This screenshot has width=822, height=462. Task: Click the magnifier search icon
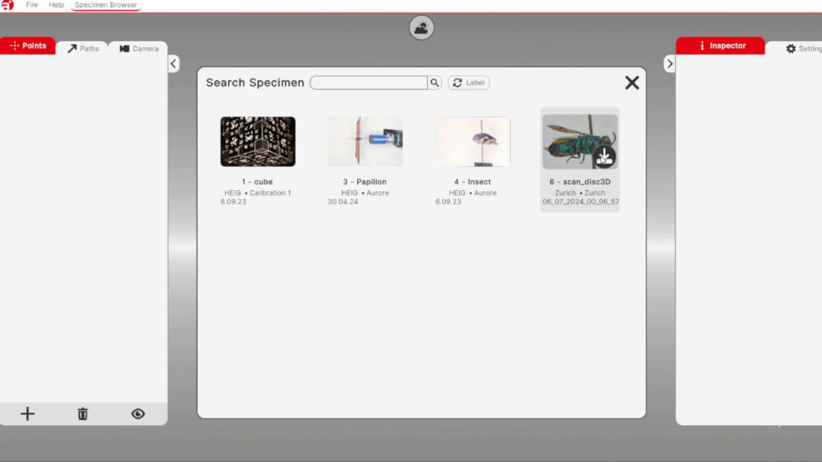(434, 83)
